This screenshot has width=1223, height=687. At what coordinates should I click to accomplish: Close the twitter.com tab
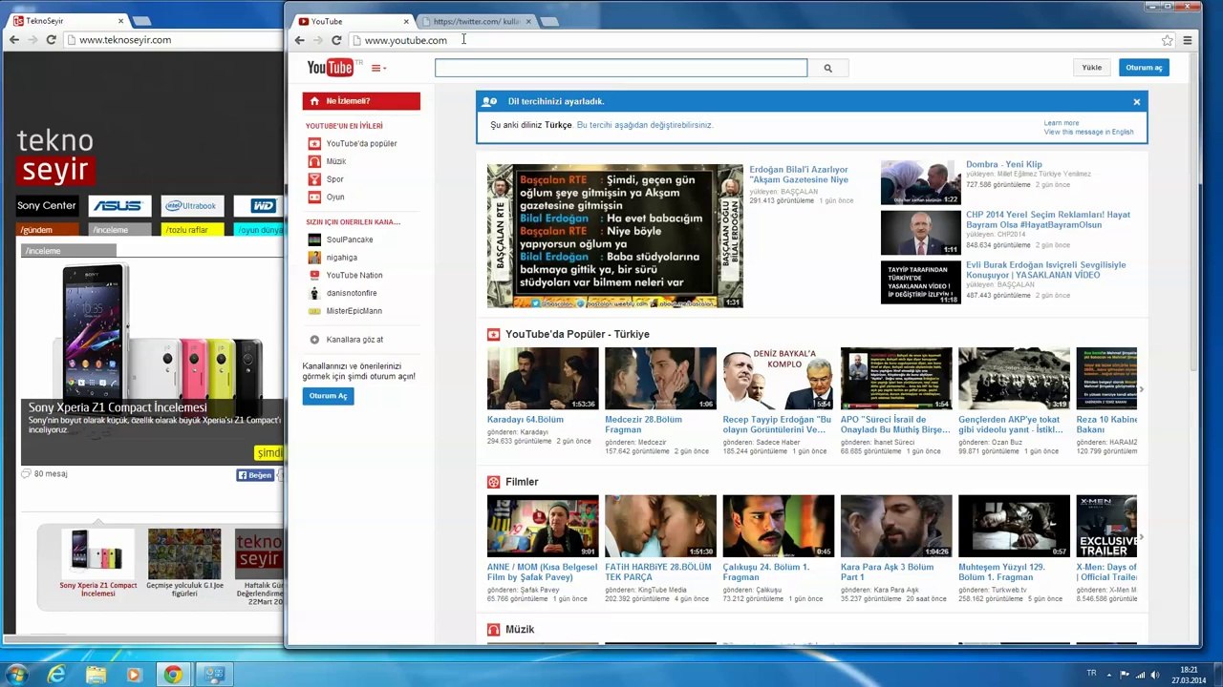click(528, 21)
